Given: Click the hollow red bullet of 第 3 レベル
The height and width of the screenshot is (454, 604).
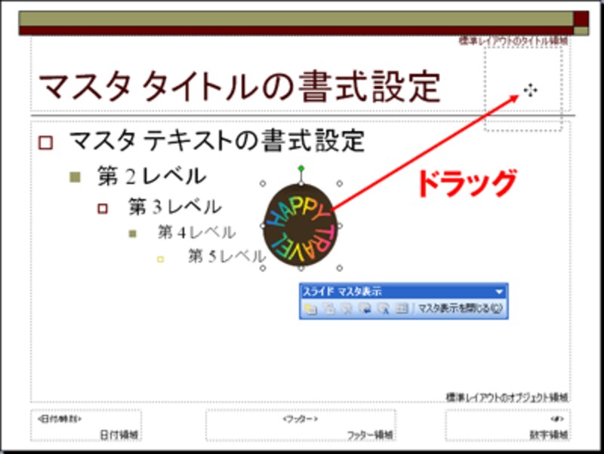Looking at the screenshot, I should pyautogui.click(x=103, y=209).
